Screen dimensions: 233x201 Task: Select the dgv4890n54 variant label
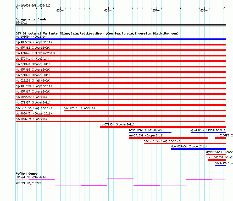coord(219,152)
